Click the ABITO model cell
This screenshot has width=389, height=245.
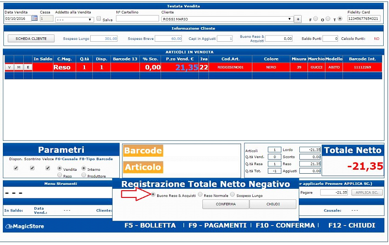334,67
